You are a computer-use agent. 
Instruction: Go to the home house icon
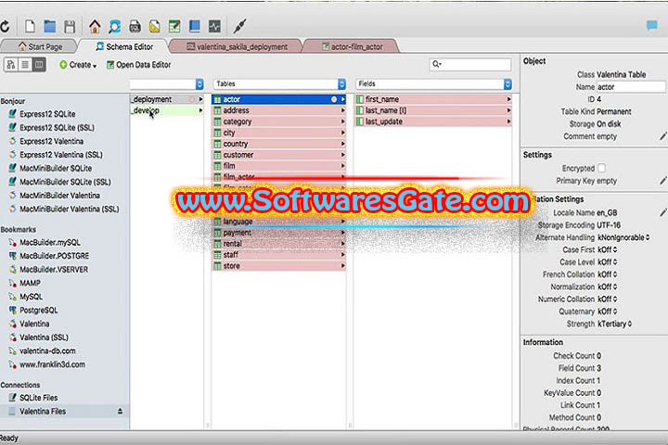[x=95, y=26]
